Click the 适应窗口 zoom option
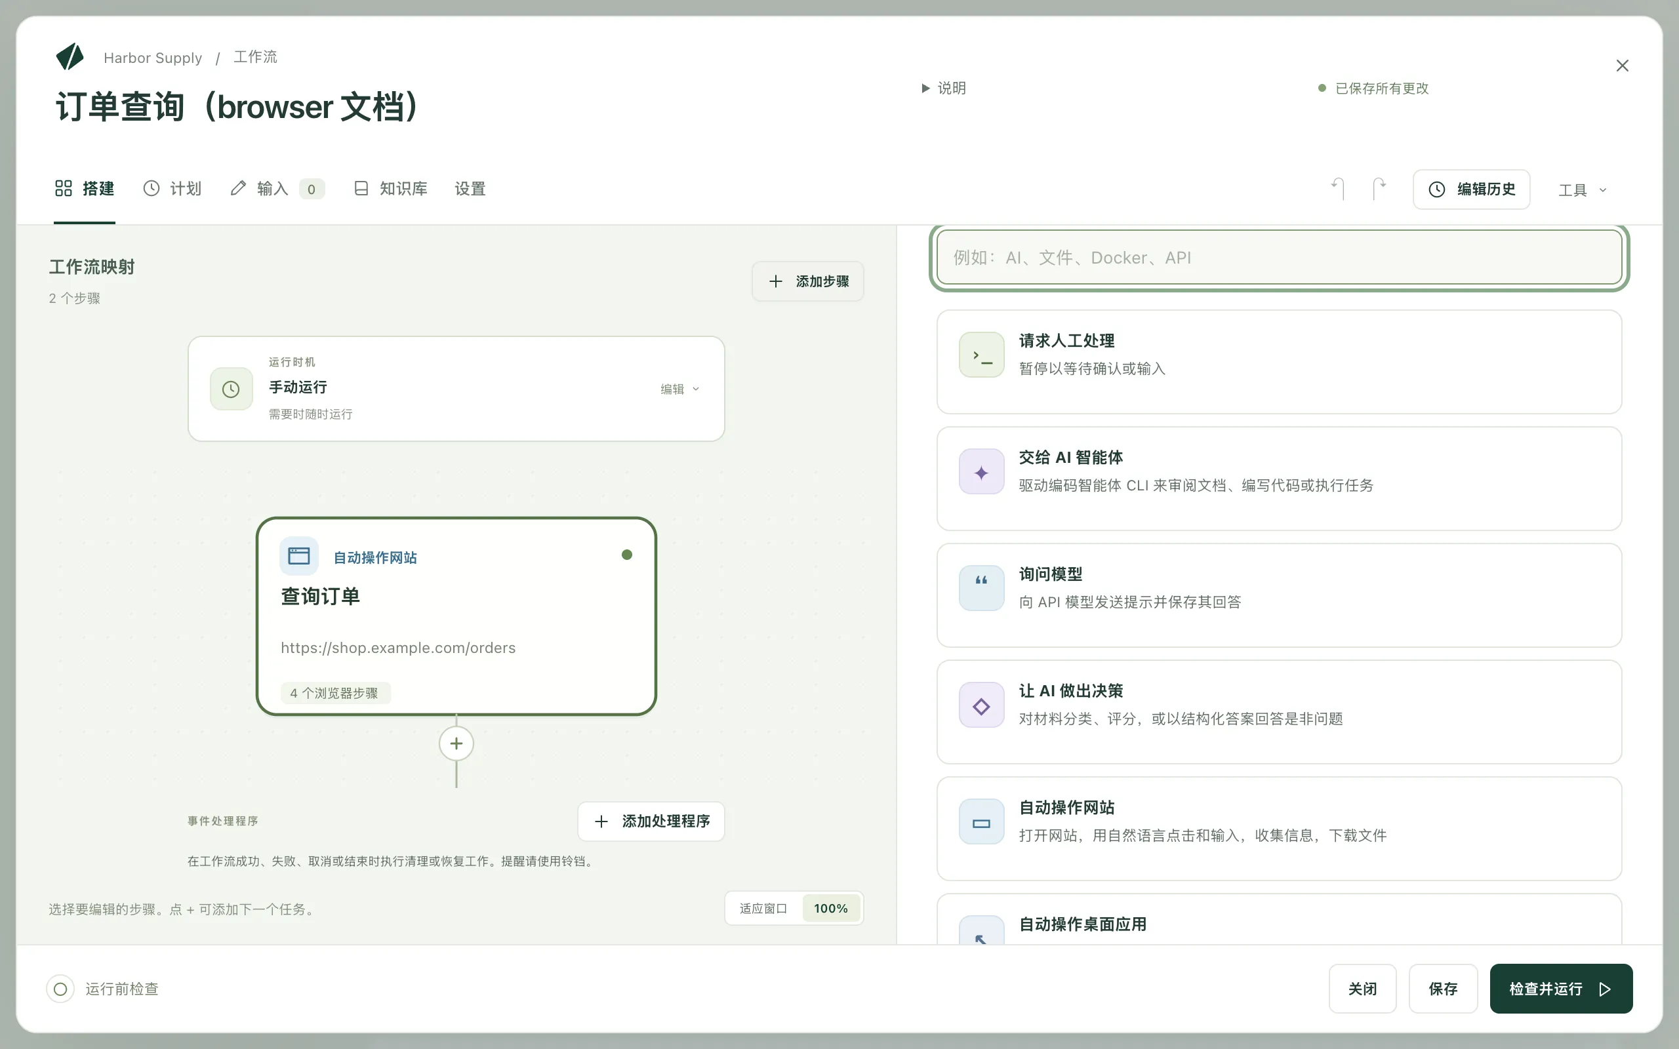 click(763, 908)
